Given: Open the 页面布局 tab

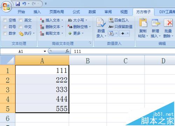Looking at the screenshot, I should click(57, 12).
